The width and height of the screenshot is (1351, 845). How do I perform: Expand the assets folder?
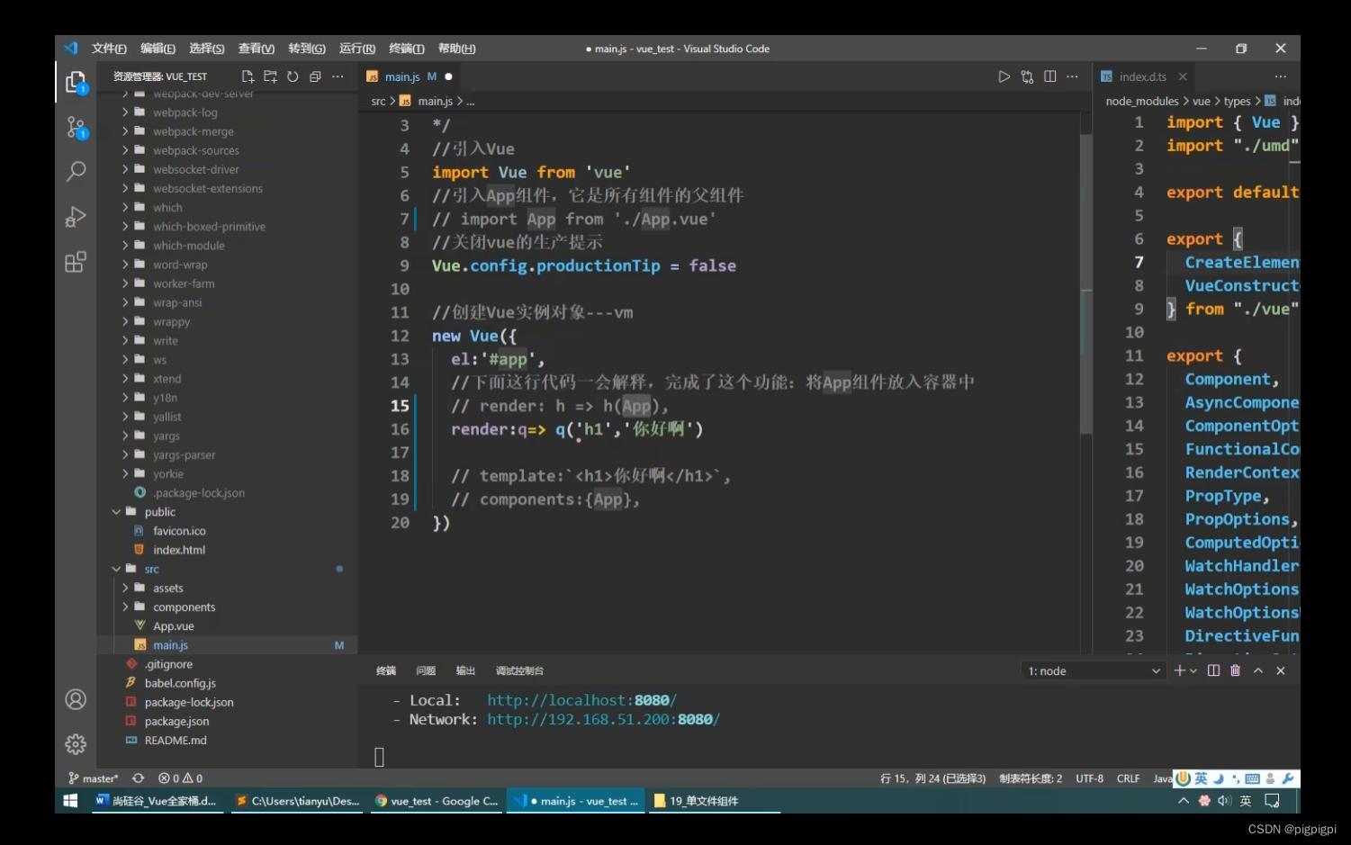tap(125, 588)
